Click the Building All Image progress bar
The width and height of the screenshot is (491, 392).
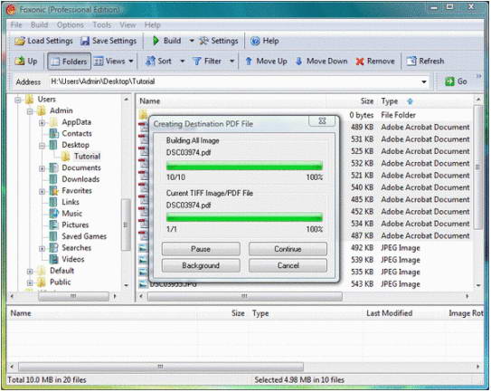244,166
